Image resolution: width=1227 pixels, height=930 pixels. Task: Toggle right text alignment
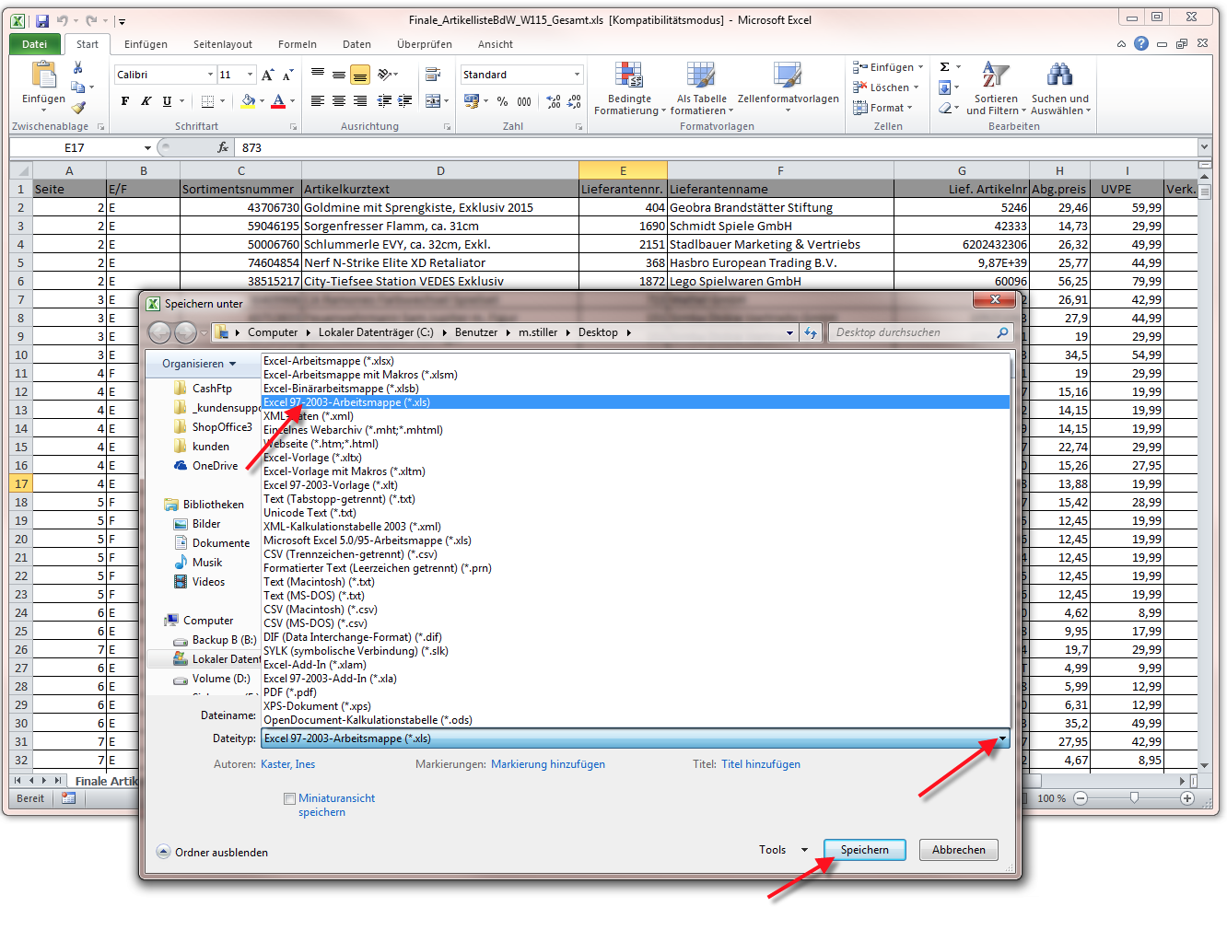(x=360, y=101)
